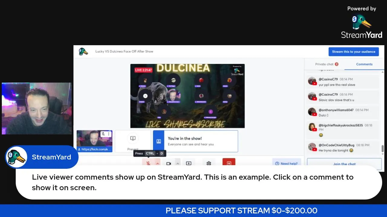Screen dimensions: 387x217
Task: Select the comment 'yur ppl are tha real slave'
Action: click(343, 82)
